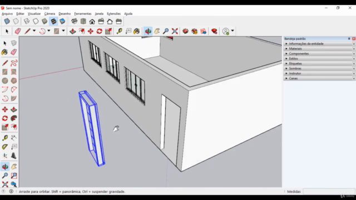Open Extension Warehouse
Image resolution: width=356 pixels, height=200 pixels.
tap(194, 31)
